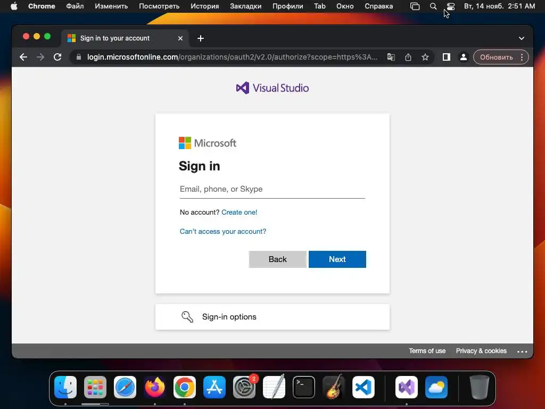Click the Back button
545x409 pixels.
277,259
